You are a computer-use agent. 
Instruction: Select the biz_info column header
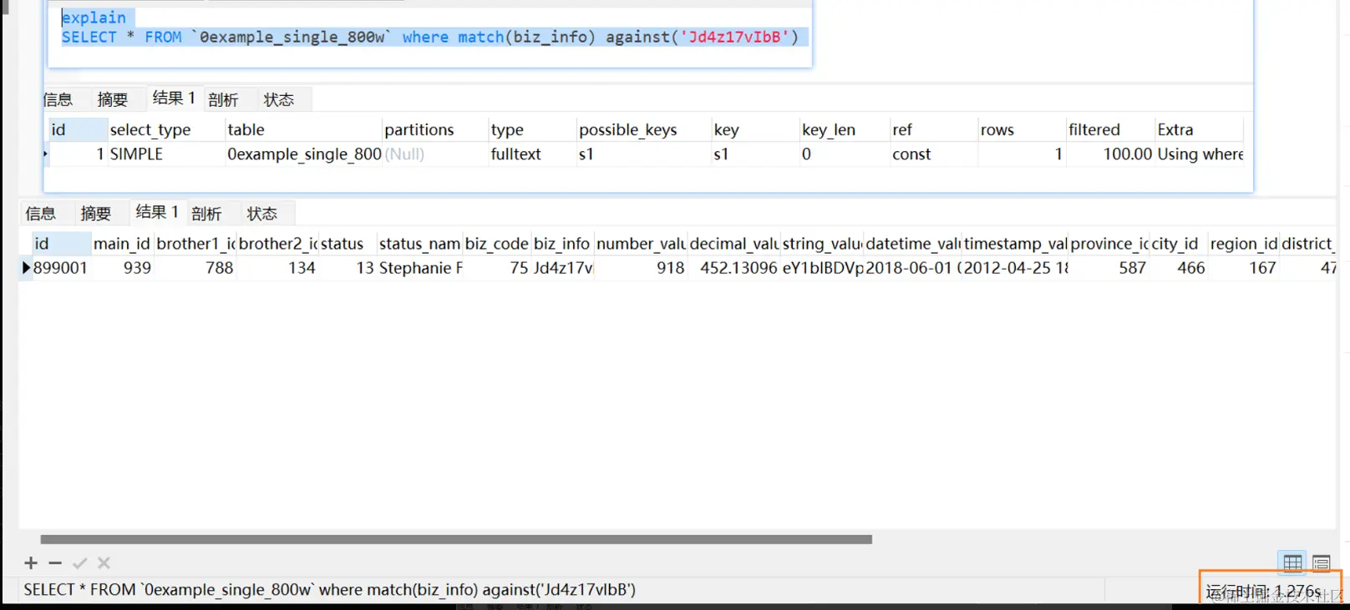point(562,244)
